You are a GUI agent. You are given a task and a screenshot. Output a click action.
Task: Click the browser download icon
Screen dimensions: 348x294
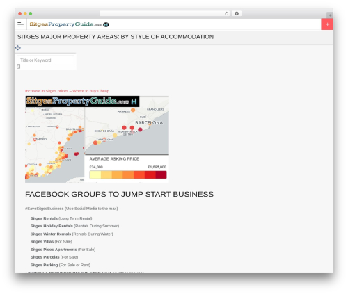237,14
